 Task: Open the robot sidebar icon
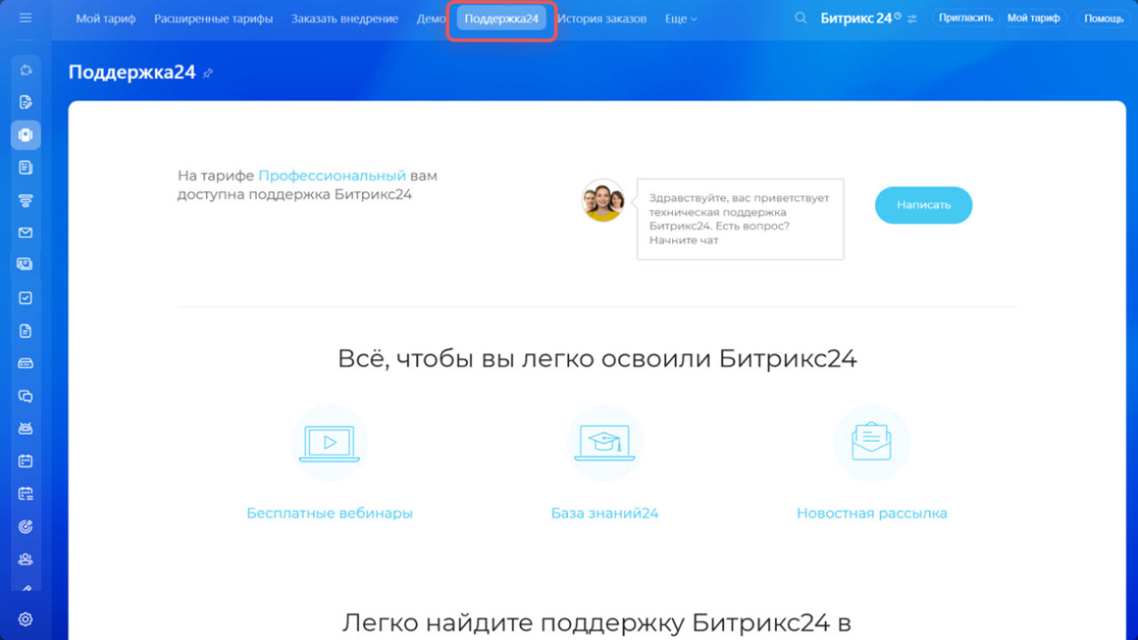[x=26, y=428]
